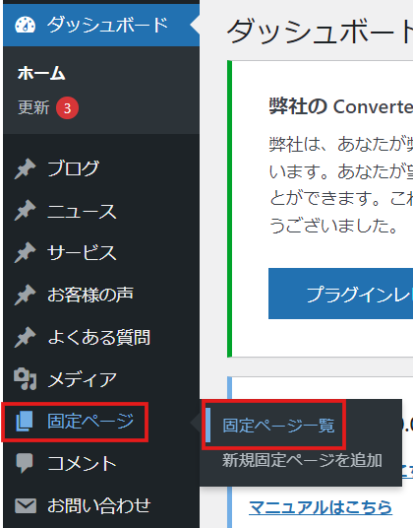Viewport: 413px width, 528px height.
Task: Click the dashboard gauge icon
Action: tap(26, 25)
